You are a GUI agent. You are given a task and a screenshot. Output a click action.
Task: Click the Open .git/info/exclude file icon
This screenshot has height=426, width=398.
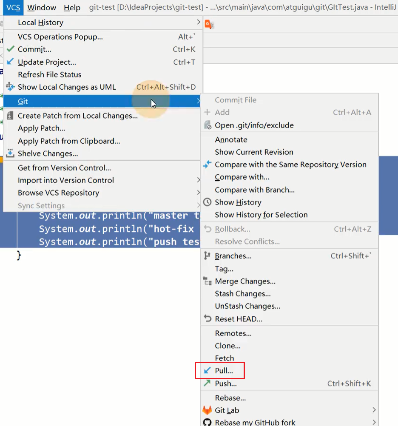(208, 125)
